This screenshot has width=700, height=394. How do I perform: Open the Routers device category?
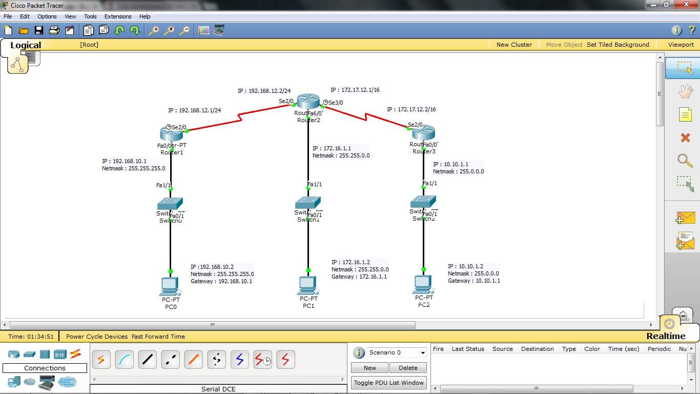pyautogui.click(x=13, y=354)
